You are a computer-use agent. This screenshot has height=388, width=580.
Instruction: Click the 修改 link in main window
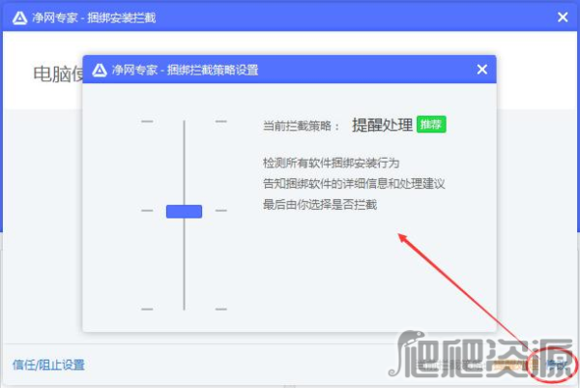click(557, 365)
